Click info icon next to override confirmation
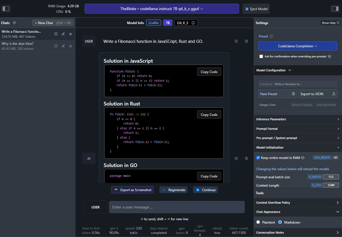Screen dimensions: 342x237 click(329, 56)
